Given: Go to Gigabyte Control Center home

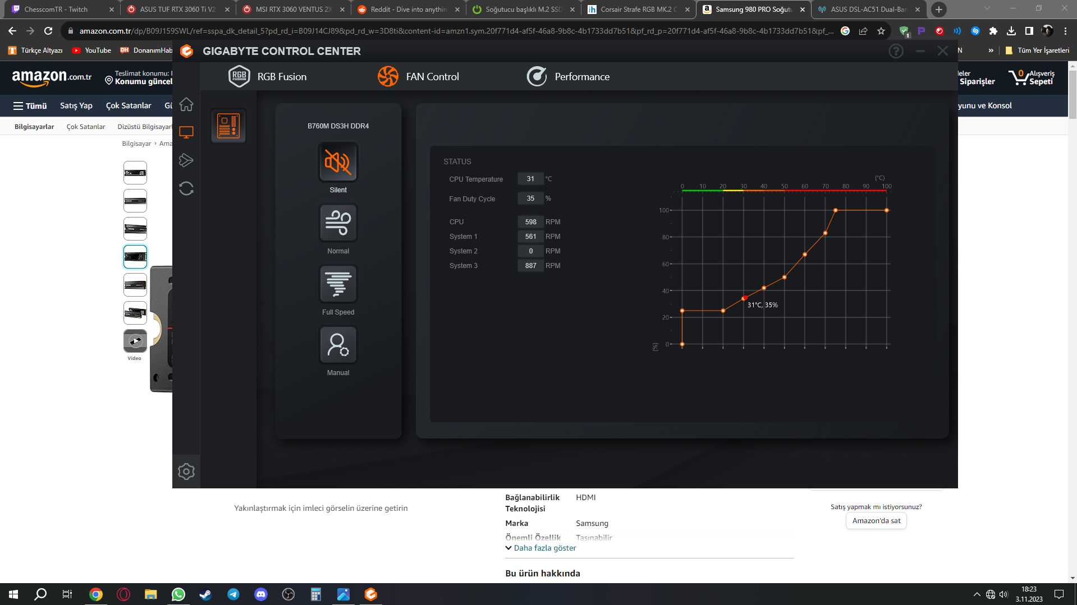Looking at the screenshot, I should click(186, 105).
